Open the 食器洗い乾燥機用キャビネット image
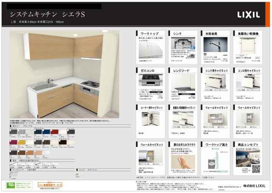This screenshot has width=272, height=193. pos(183,118)
